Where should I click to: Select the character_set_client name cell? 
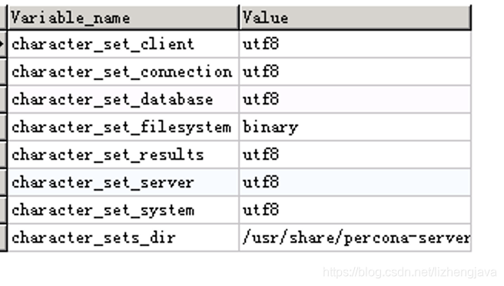coord(123,44)
